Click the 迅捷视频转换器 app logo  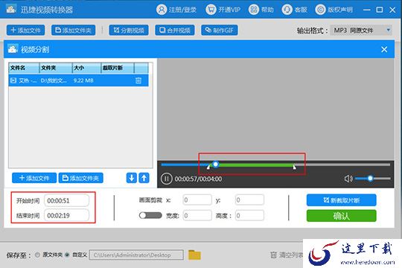click(x=11, y=9)
